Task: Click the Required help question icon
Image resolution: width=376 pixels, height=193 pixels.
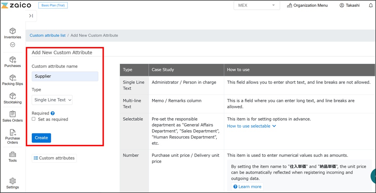Action: 53,113
